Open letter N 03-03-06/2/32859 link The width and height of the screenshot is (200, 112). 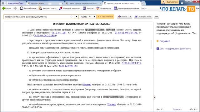(45, 35)
